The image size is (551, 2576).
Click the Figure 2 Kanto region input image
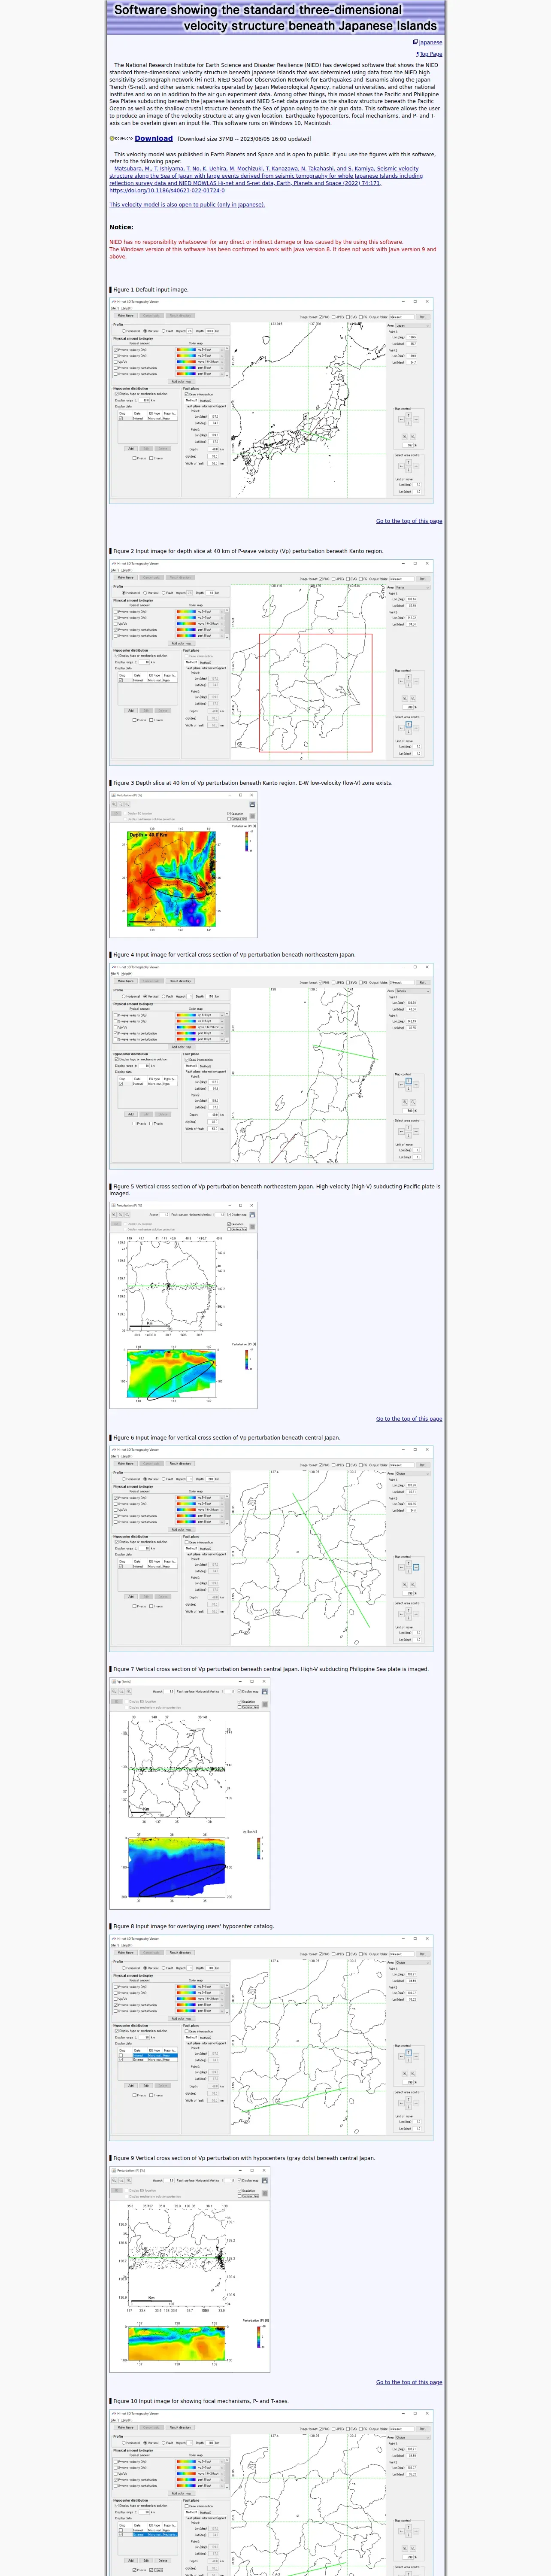[271, 663]
